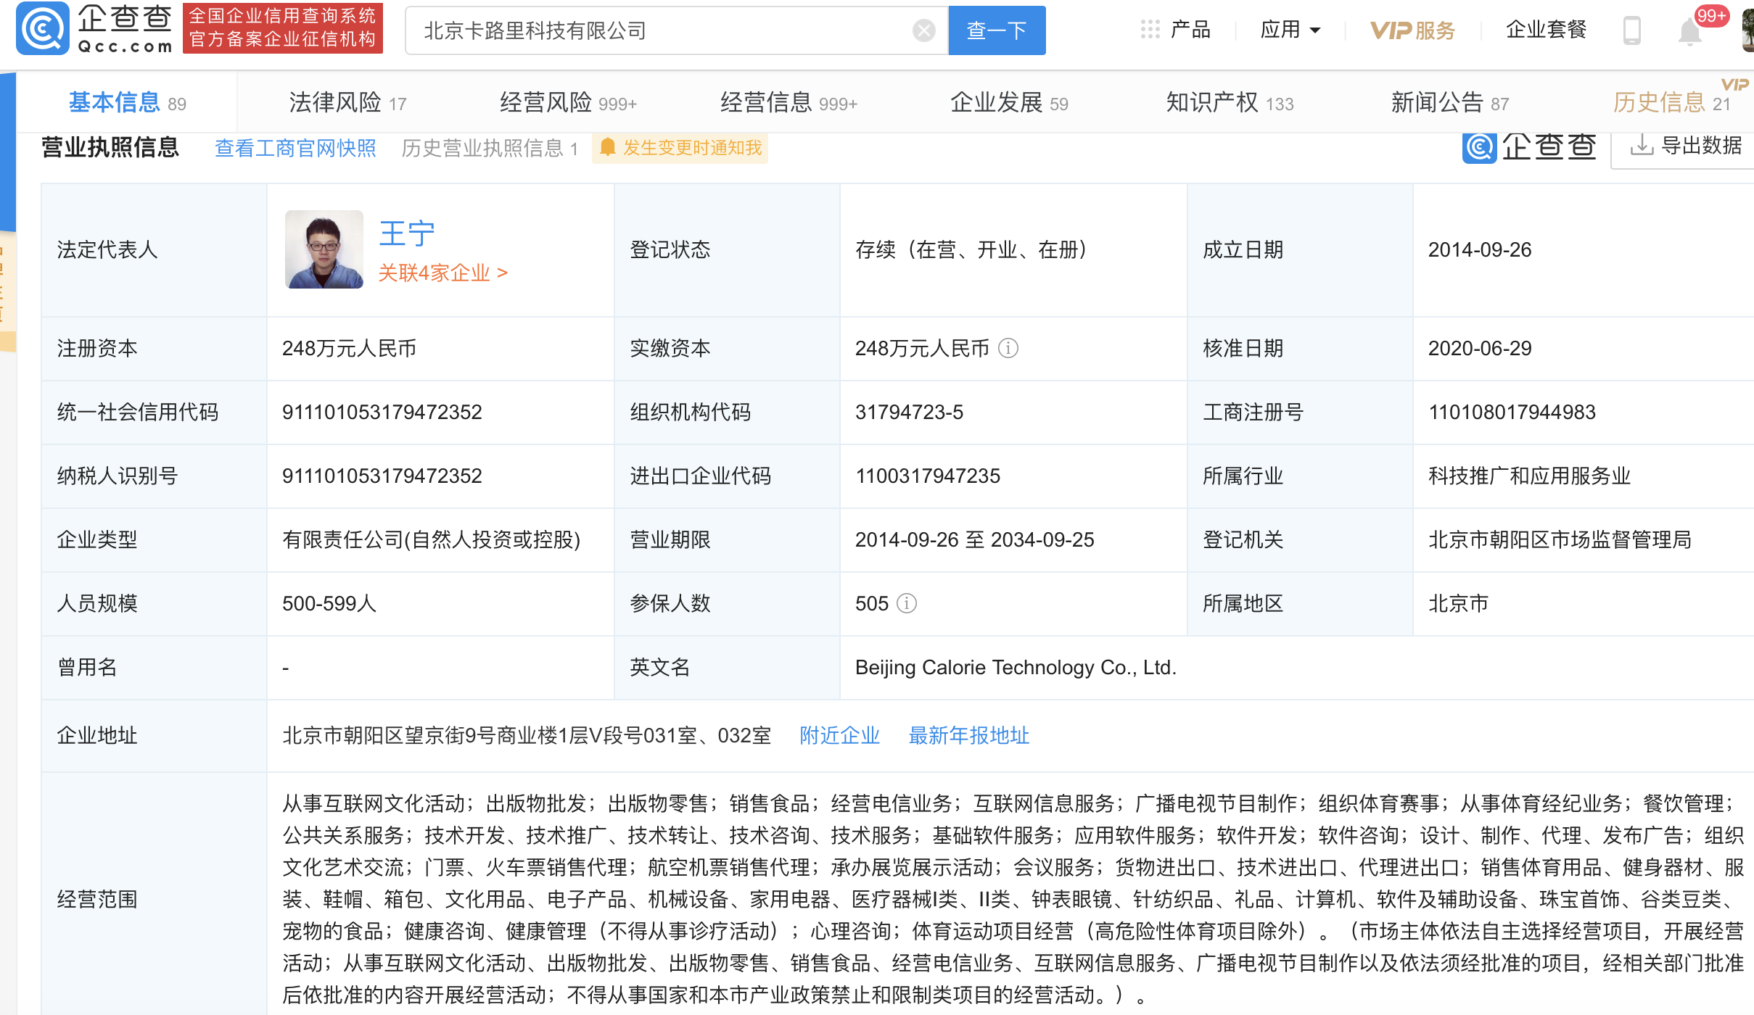This screenshot has width=1754, height=1015.
Task: Select organization code 31794723-5
Action: pyautogui.click(x=909, y=413)
